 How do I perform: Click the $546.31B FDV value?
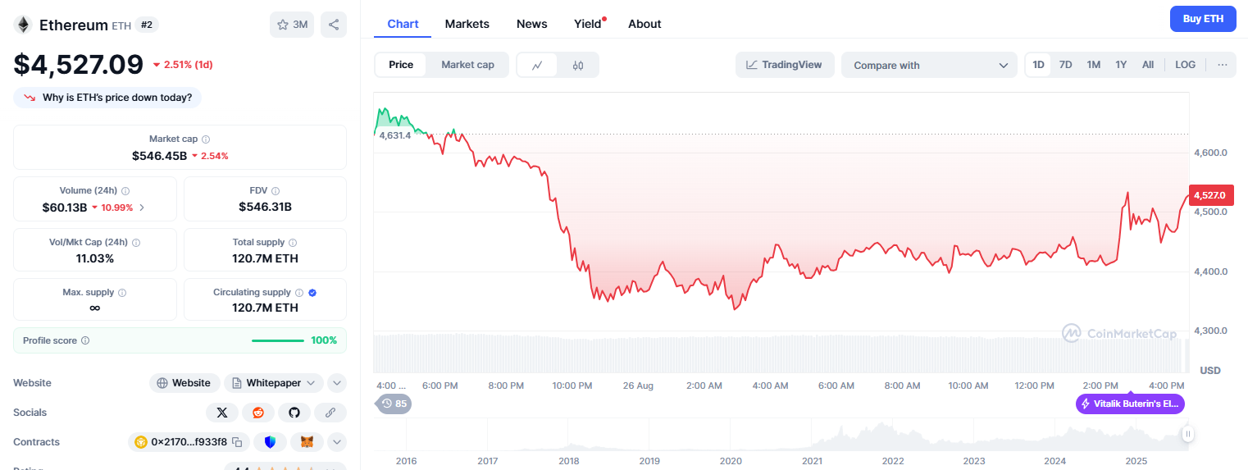coord(265,207)
